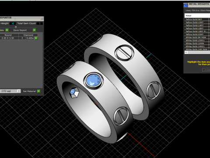Close the Gem Reporter panel
Screen dimensions: 210x158
pyautogui.click(x=42, y=18)
